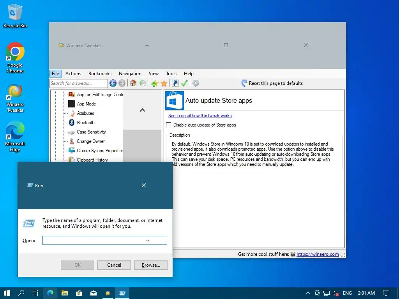Click Browse... in the Run dialog
399x299 pixels.
point(151,265)
